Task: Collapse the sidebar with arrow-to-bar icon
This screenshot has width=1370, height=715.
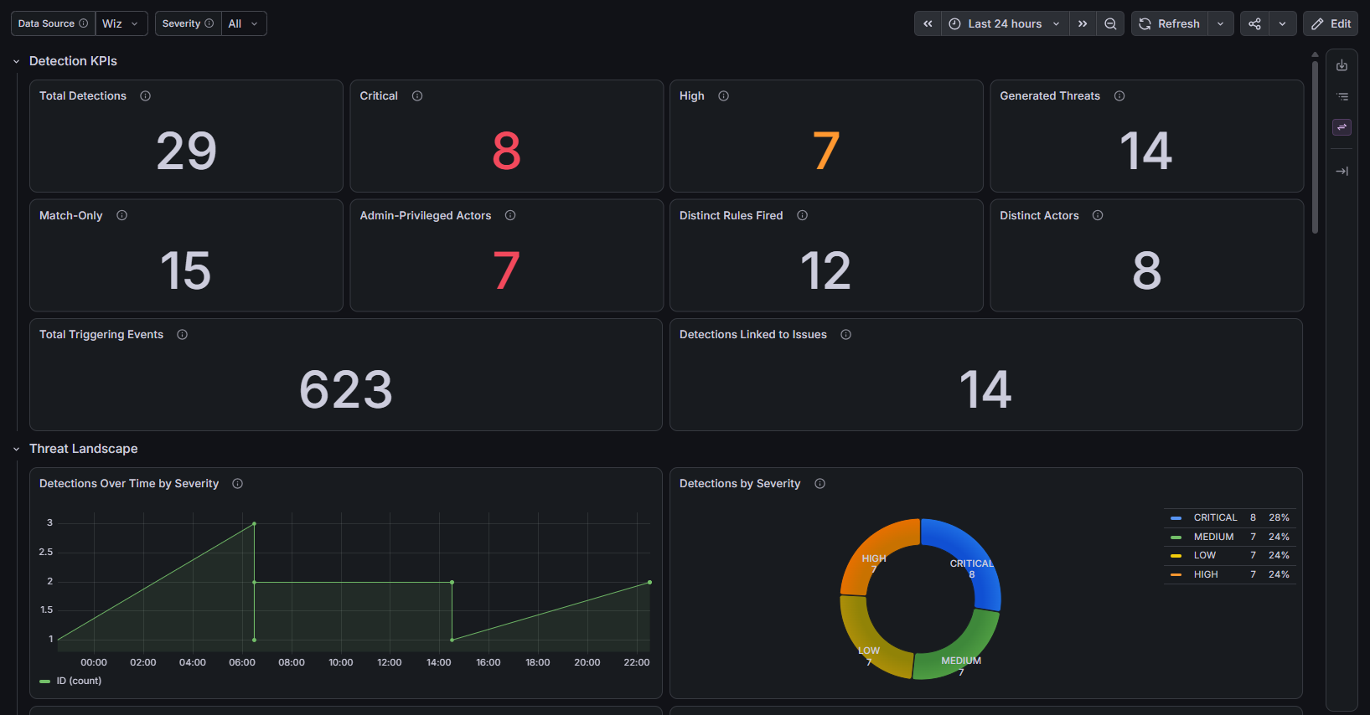Action: click(1342, 171)
